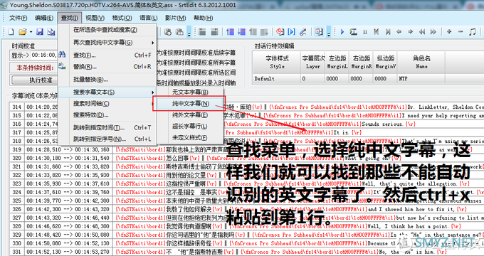Open the 文件(F) menu
Viewport: 484px width, 256px height.
[19, 18]
